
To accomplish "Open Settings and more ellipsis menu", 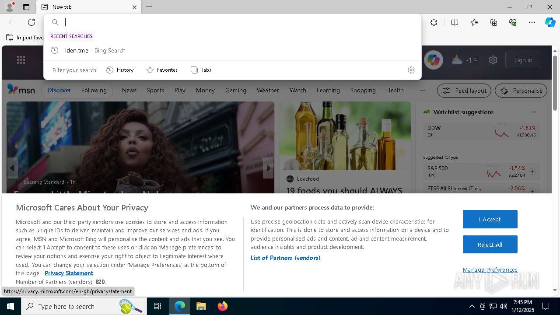I will pyautogui.click(x=532, y=22).
